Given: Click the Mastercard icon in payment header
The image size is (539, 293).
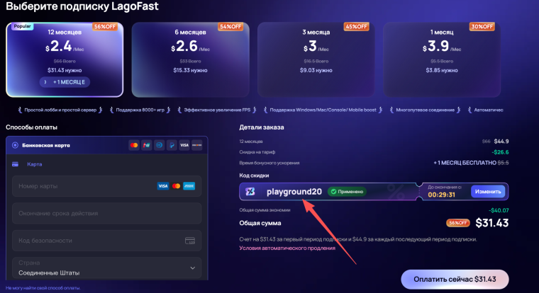Looking at the screenshot, I should point(134,145).
